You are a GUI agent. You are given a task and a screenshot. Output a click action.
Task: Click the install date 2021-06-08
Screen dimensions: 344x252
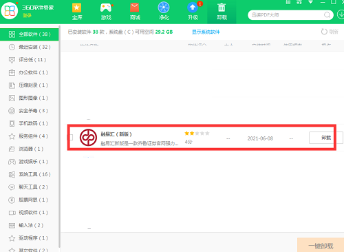260,138
